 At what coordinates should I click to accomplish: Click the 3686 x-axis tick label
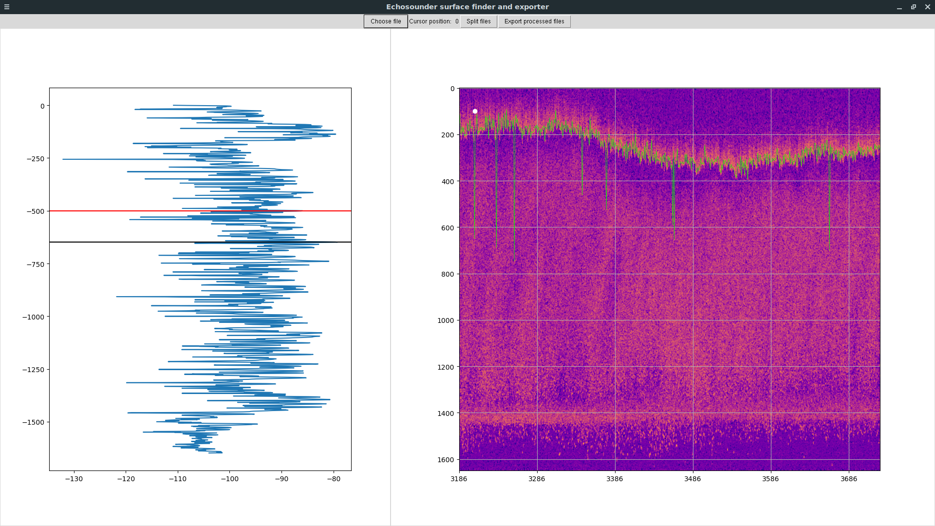click(x=849, y=479)
